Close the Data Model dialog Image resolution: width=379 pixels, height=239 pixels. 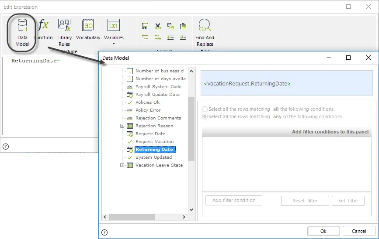(x=369, y=58)
